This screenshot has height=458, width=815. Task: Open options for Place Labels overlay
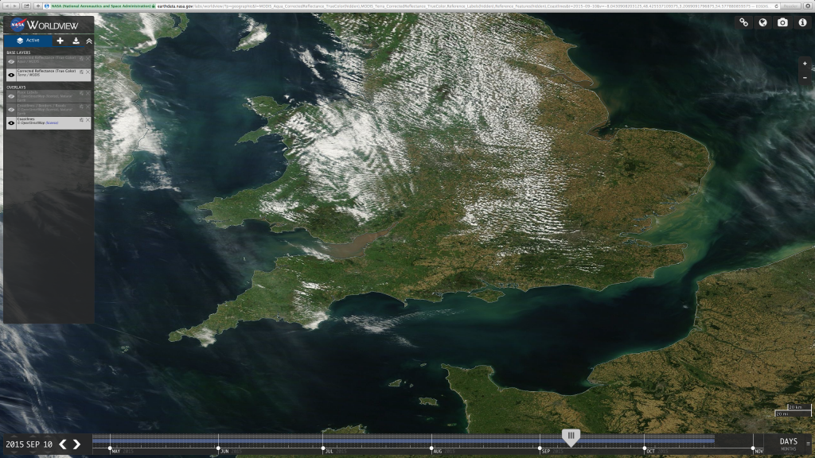pyautogui.click(x=81, y=93)
